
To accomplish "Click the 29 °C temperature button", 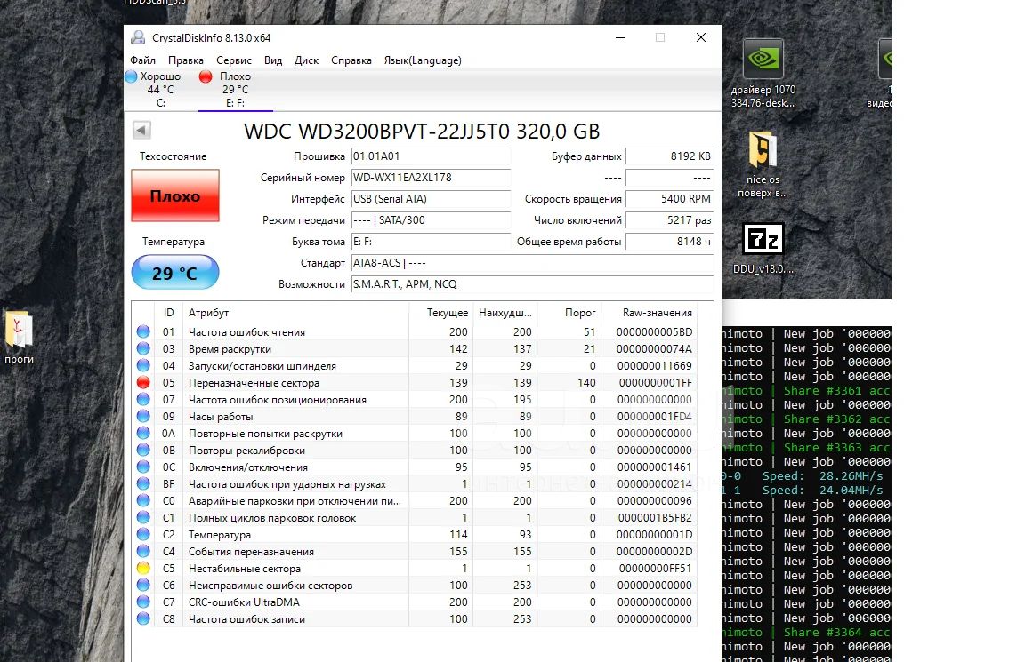I will pos(175,272).
